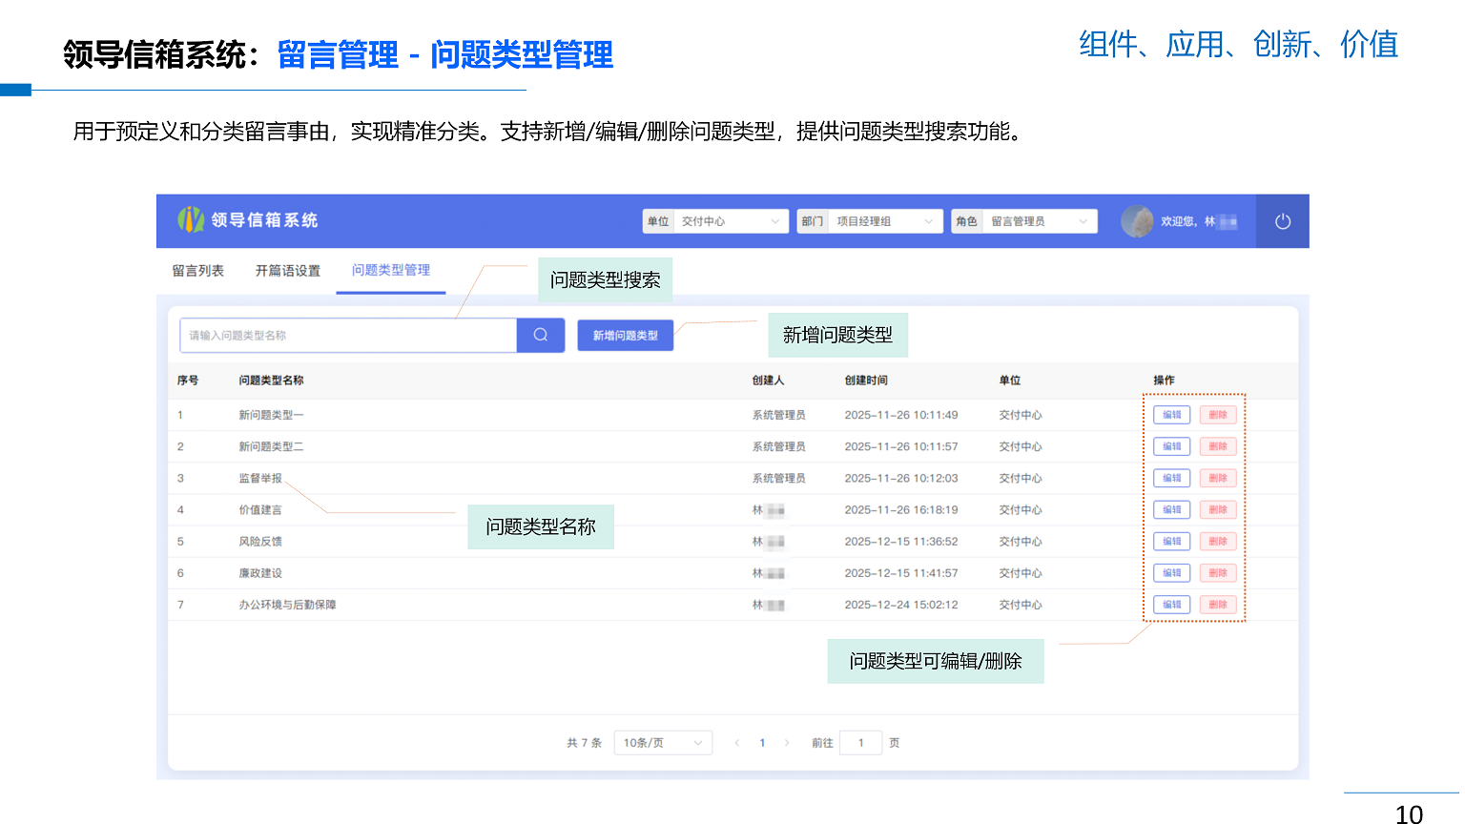Switch to the 留言列表 tab

(197, 271)
